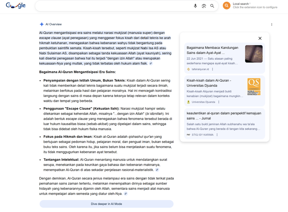Click the orange Local search extension icon
Image resolution: width=288 pixels, height=212 pixels.
click(x=227, y=6)
